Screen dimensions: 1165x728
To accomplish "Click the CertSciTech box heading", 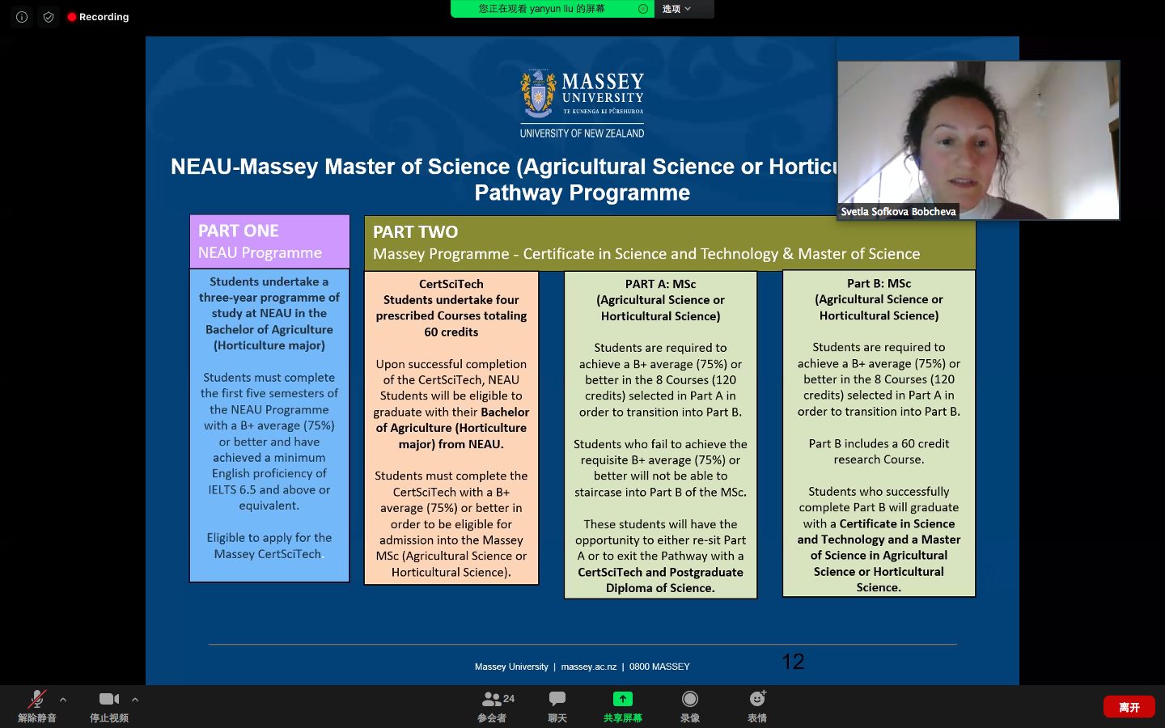I will (x=451, y=284).
